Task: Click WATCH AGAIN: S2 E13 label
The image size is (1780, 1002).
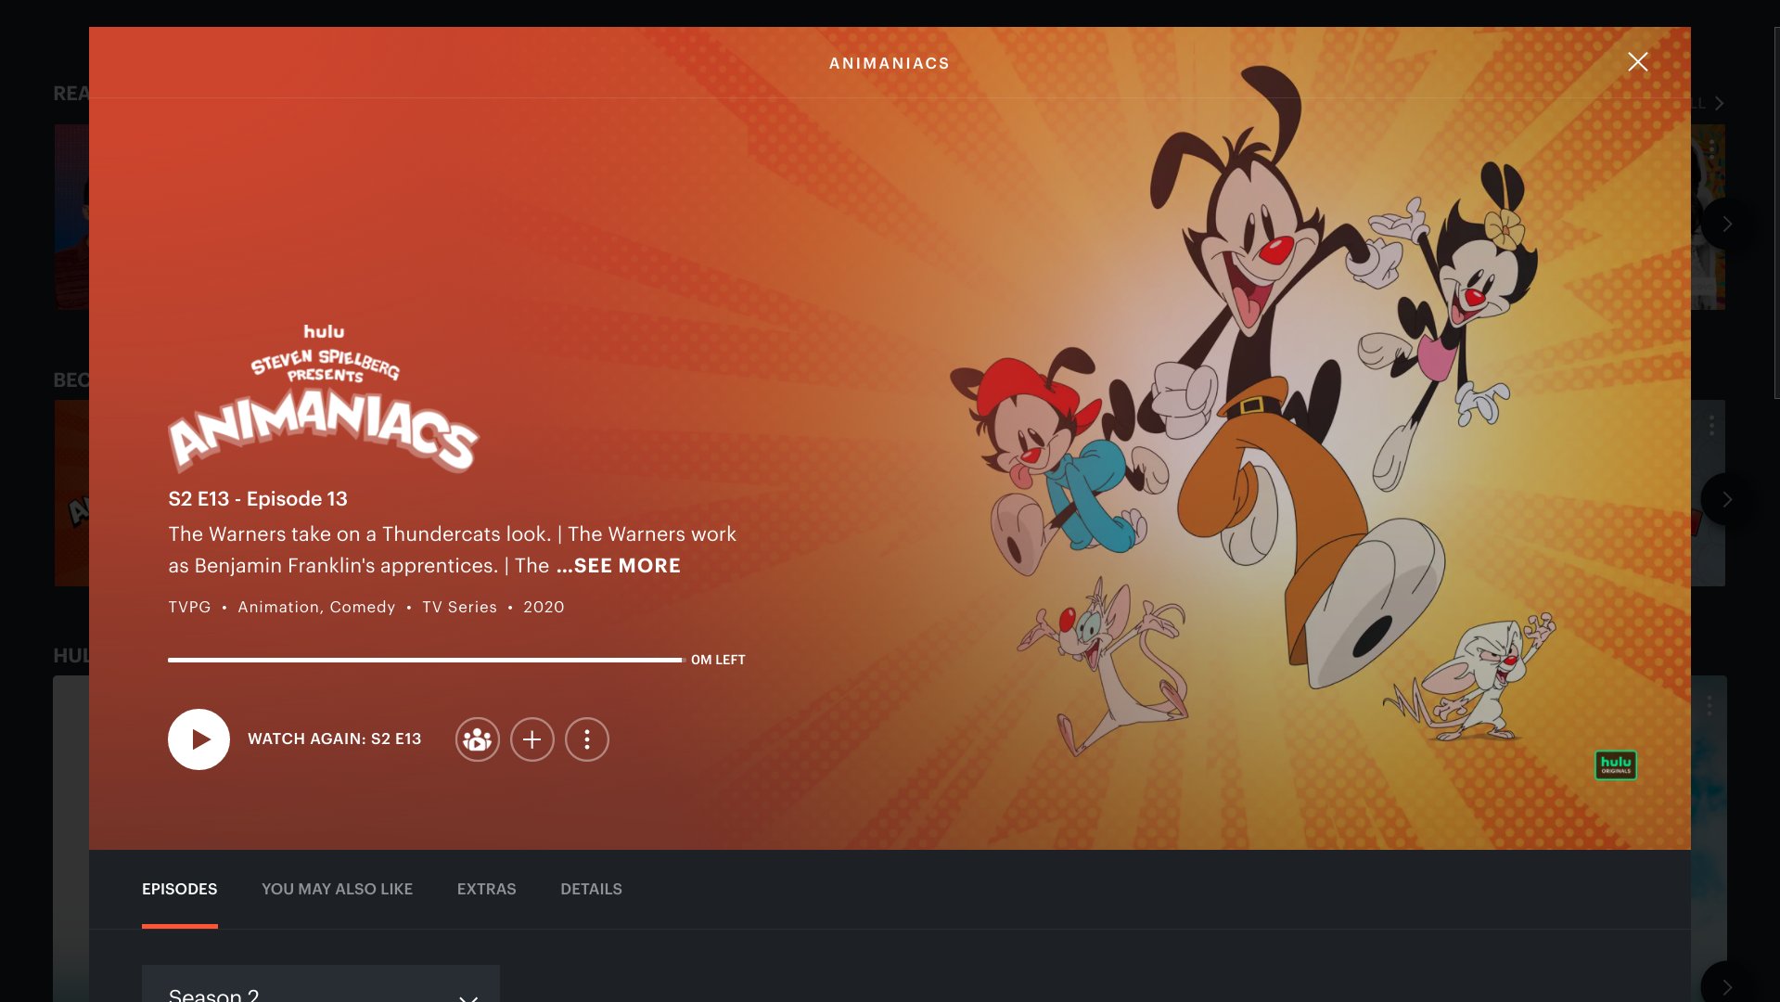Action: click(334, 739)
